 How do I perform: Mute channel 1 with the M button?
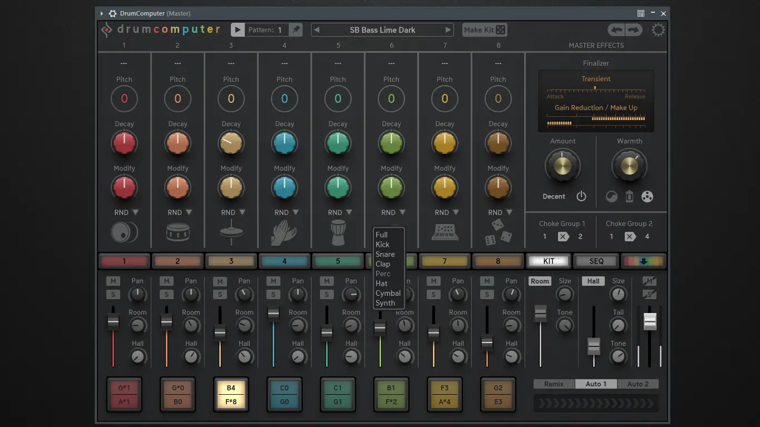(113, 281)
